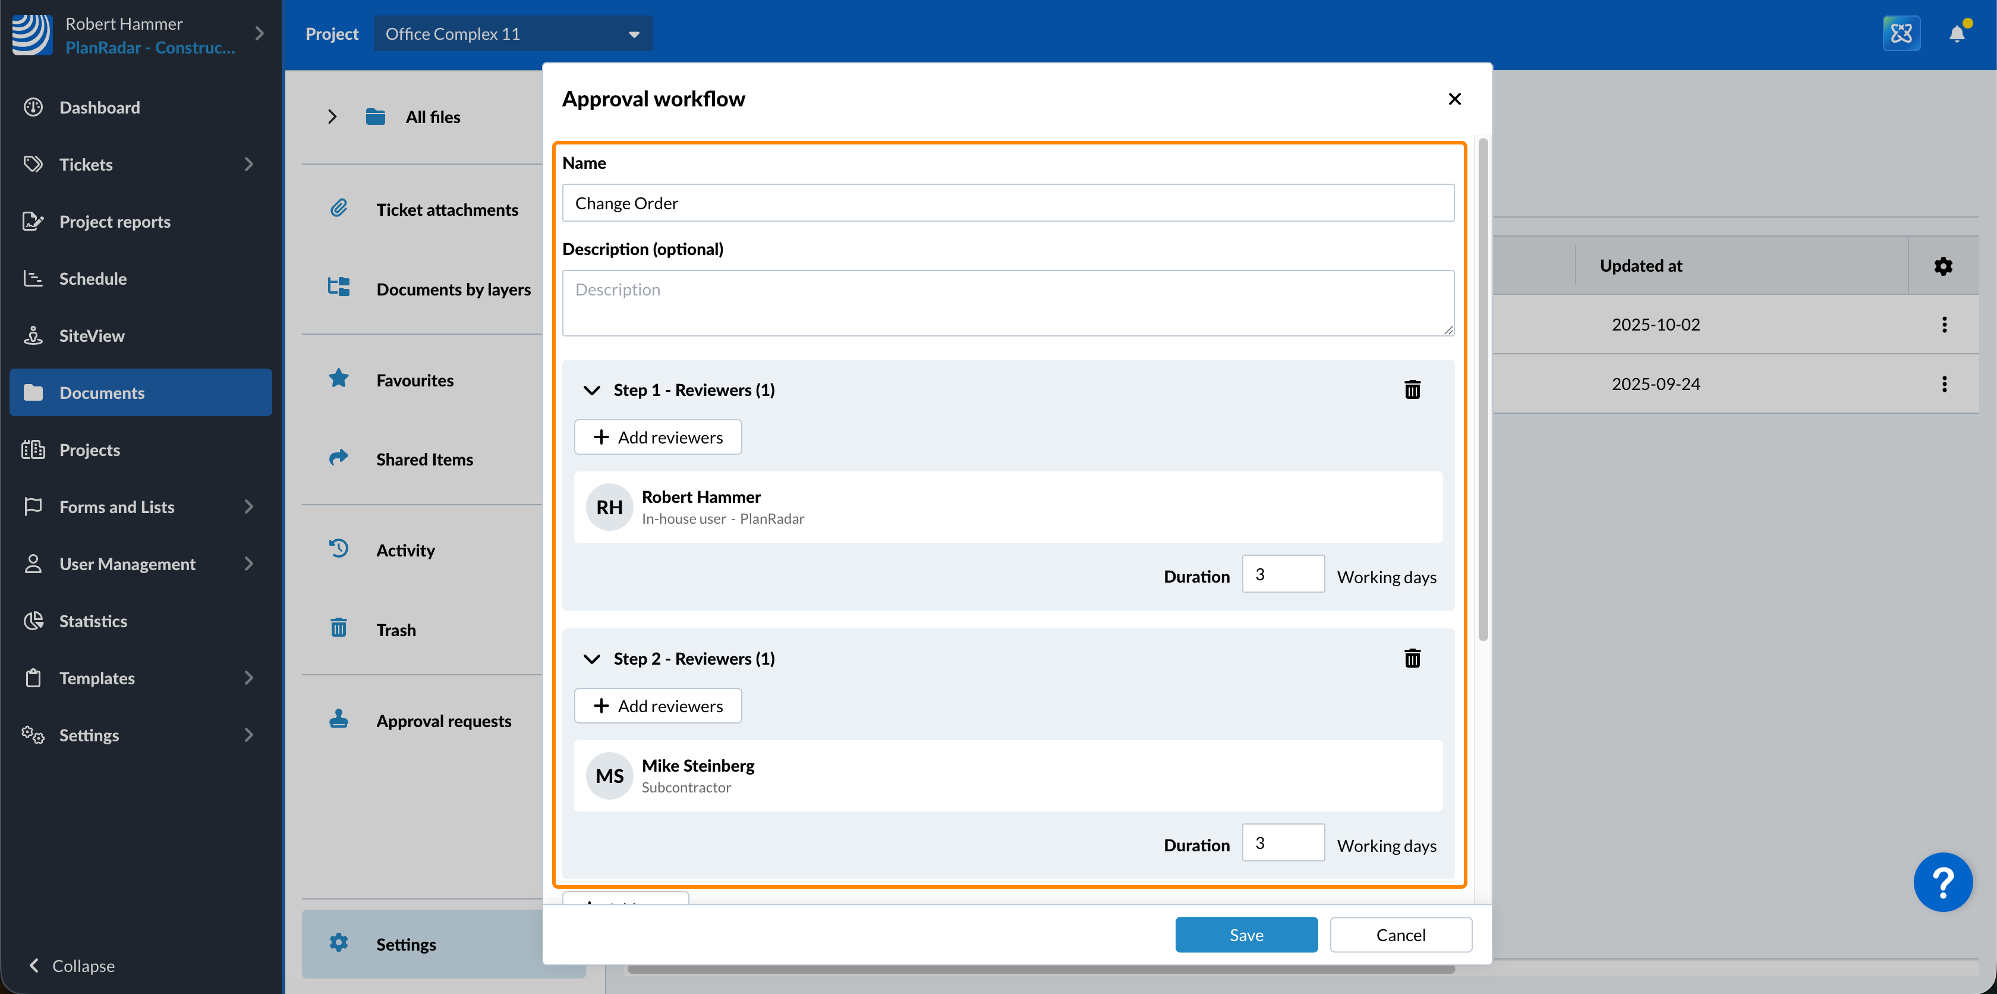Go to Statistics in the sidebar
Viewport: 1997px width, 994px height.
[x=92, y=621]
